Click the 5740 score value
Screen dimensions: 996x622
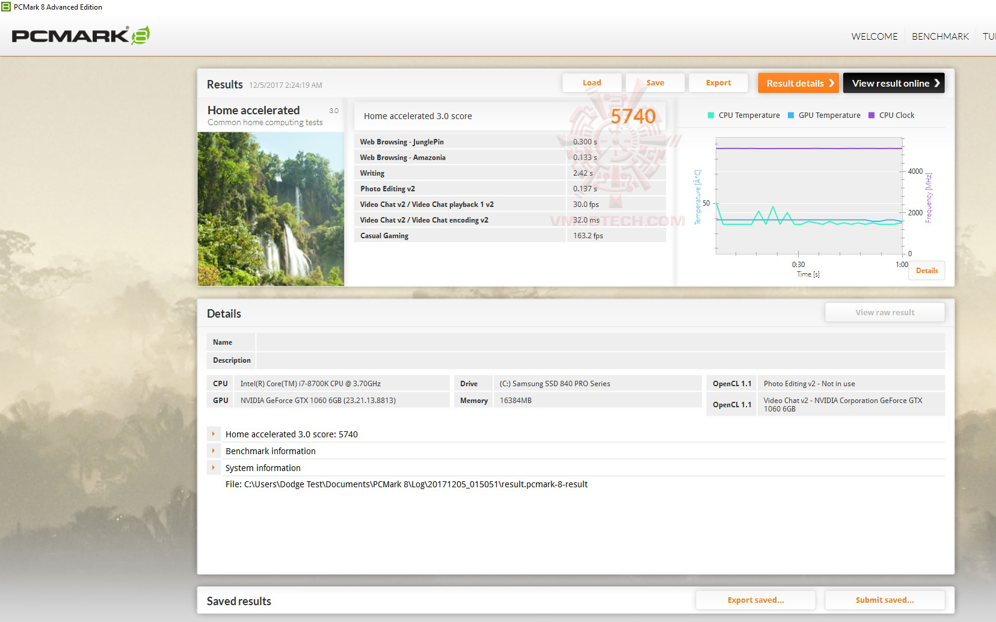pyautogui.click(x=633, y=116)
